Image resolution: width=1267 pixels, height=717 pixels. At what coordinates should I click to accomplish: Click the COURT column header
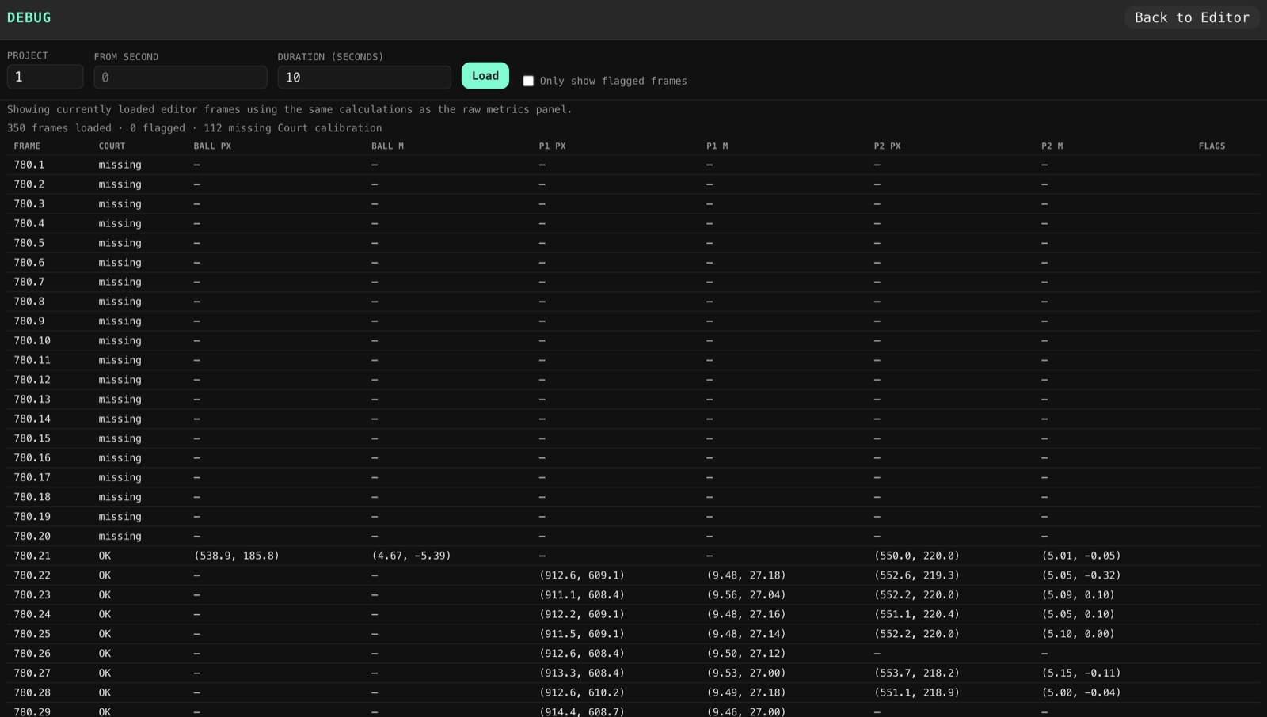[112, 146]
